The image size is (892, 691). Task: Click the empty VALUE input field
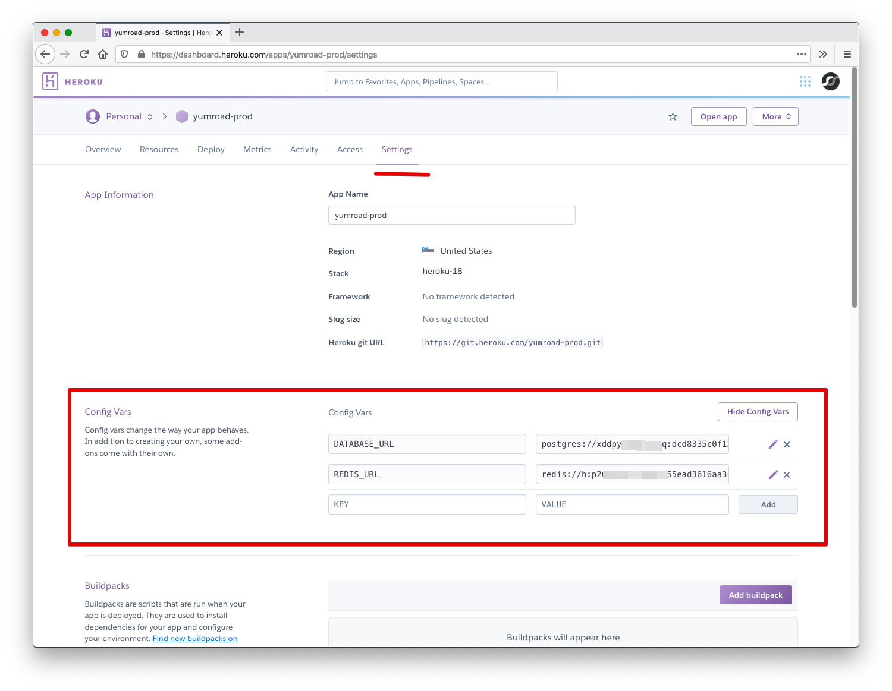[632, 504]
